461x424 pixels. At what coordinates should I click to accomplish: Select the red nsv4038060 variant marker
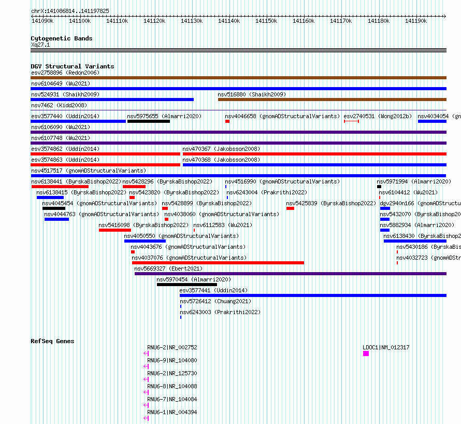tap(166, 219)
